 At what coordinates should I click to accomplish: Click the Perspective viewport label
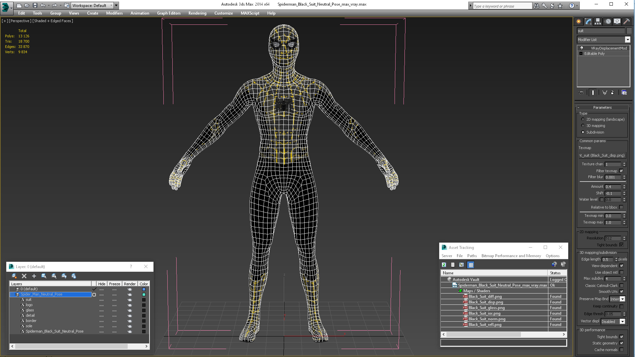[20, 21]
